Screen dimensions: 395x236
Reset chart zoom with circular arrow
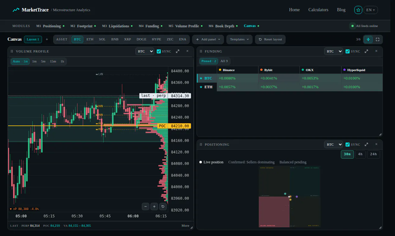(163, 206)
